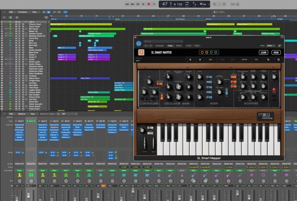The height and width of the screenshot is (201, 297).
Task: Expand the Guitar track stack
Action: coord(6,59)
